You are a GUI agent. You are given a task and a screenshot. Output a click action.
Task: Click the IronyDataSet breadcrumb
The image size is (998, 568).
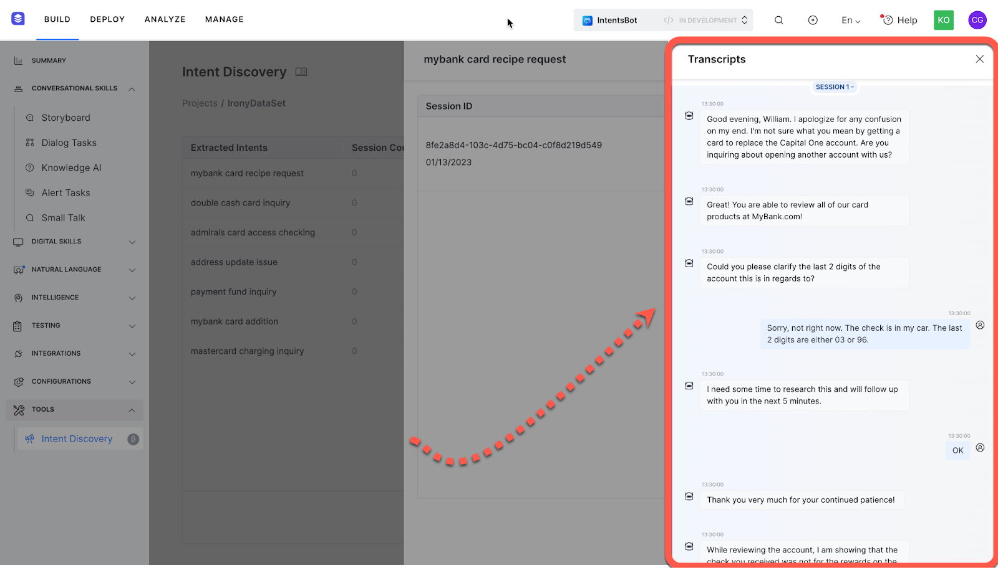click(256, 103)
